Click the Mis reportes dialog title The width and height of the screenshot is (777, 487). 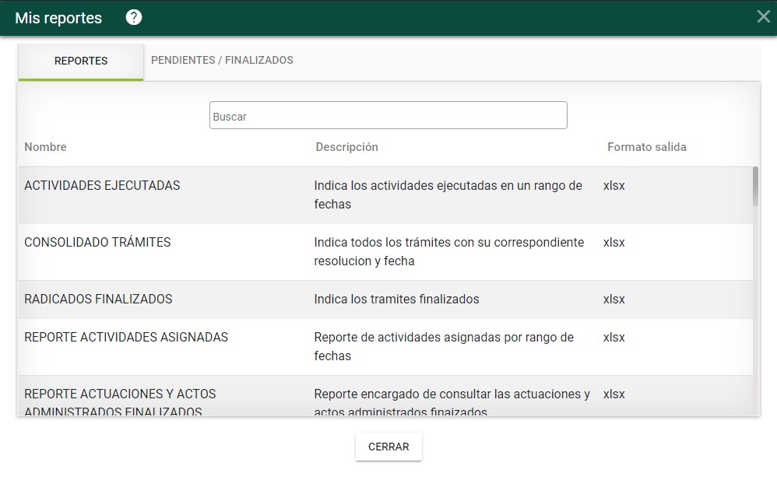[58, 18]
